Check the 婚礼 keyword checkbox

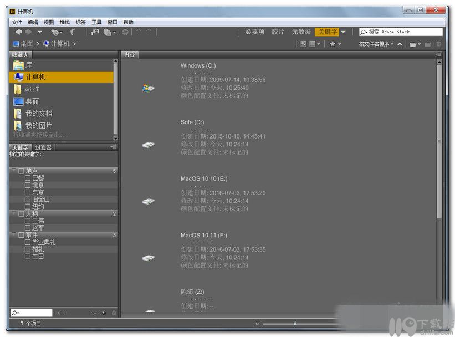(28, 249)
